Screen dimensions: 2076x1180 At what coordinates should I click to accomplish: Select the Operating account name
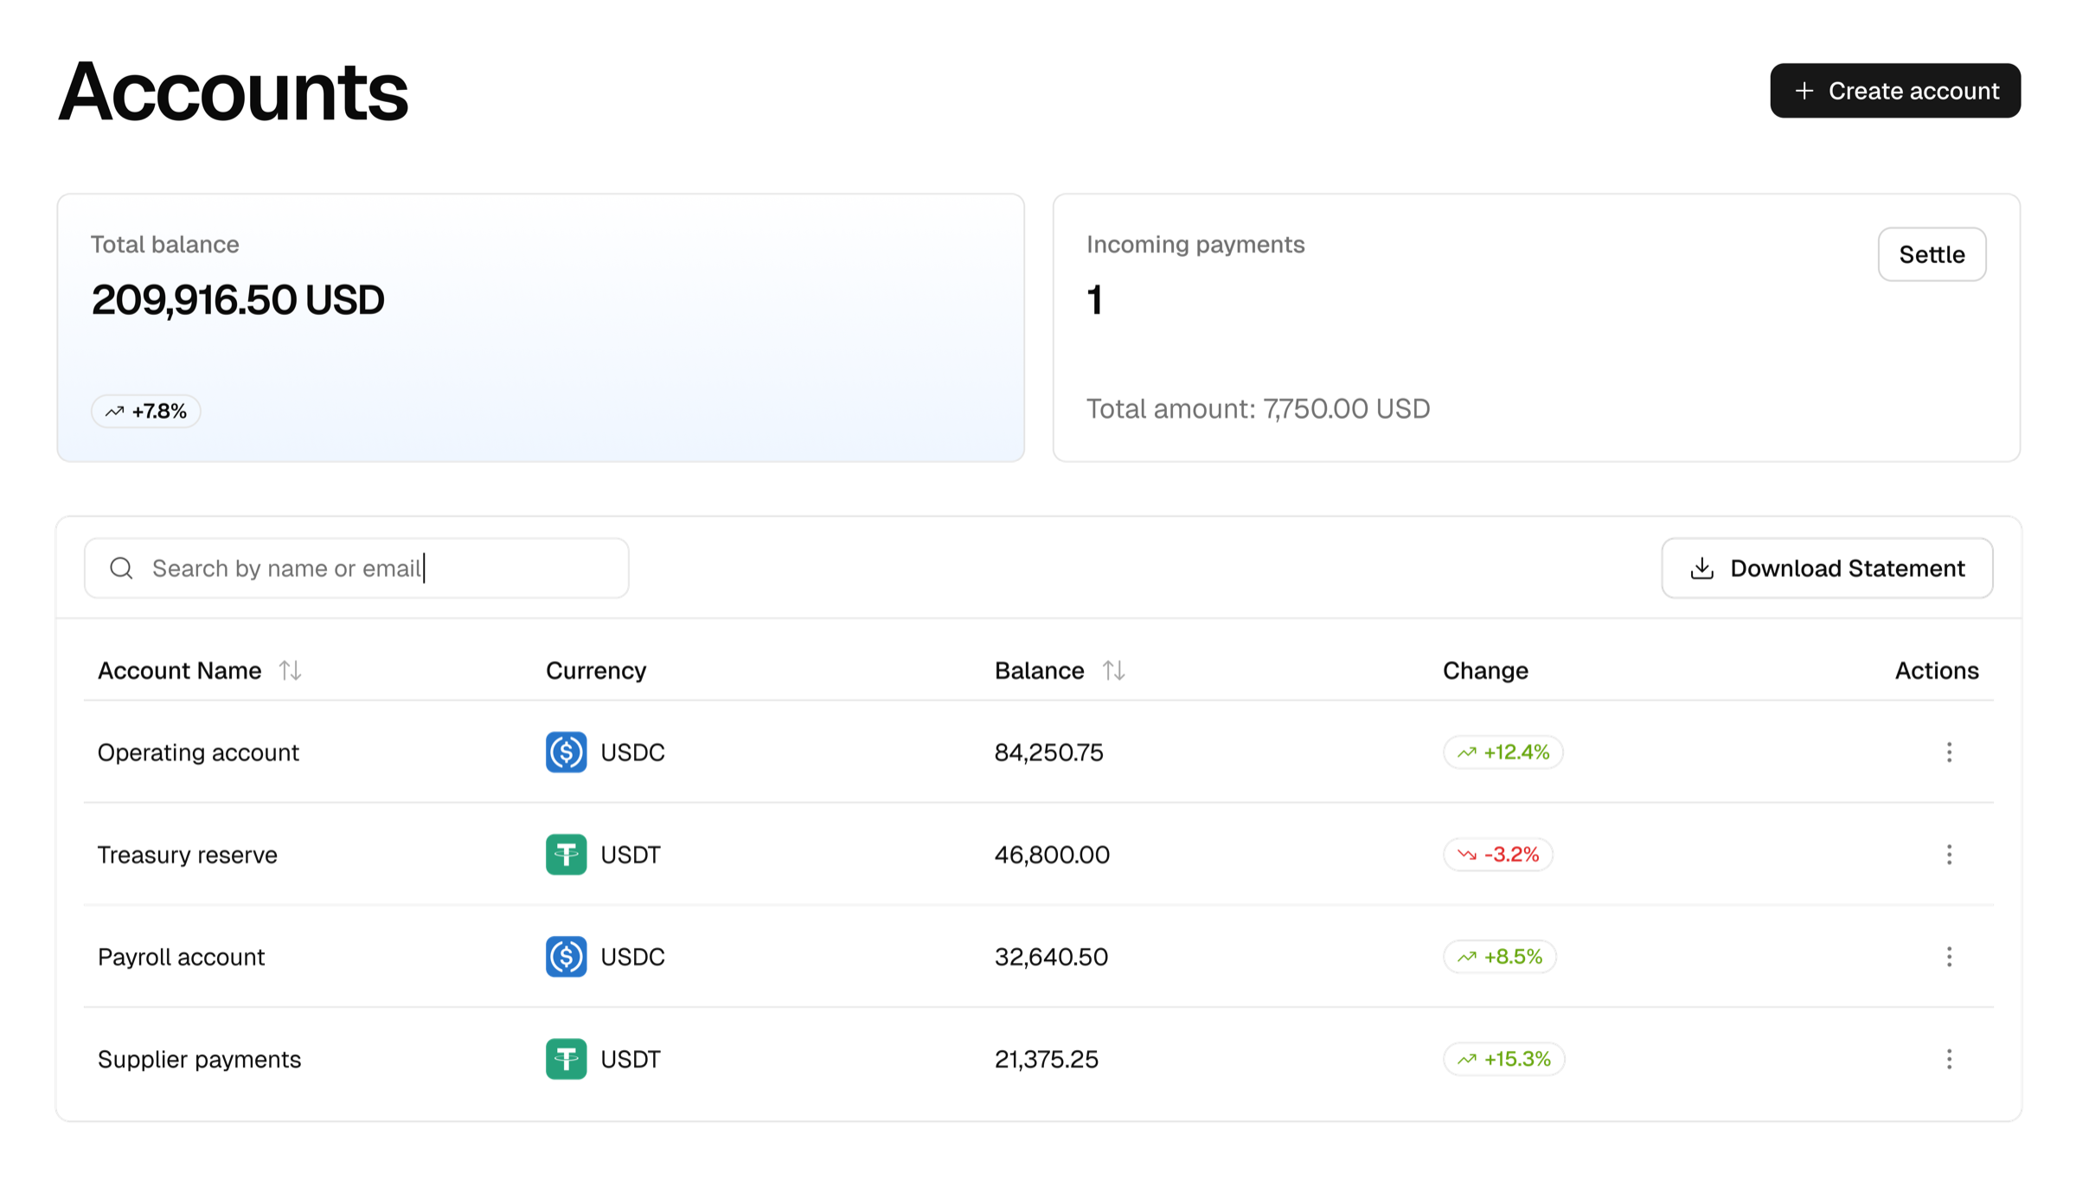click(x=198, y=753)
